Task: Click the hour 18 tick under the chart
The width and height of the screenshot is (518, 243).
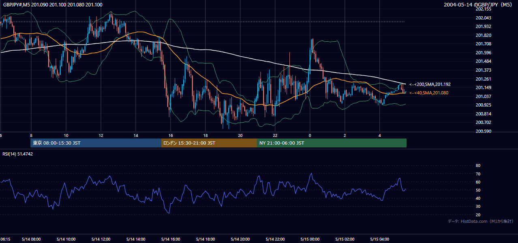Action: 205,135
